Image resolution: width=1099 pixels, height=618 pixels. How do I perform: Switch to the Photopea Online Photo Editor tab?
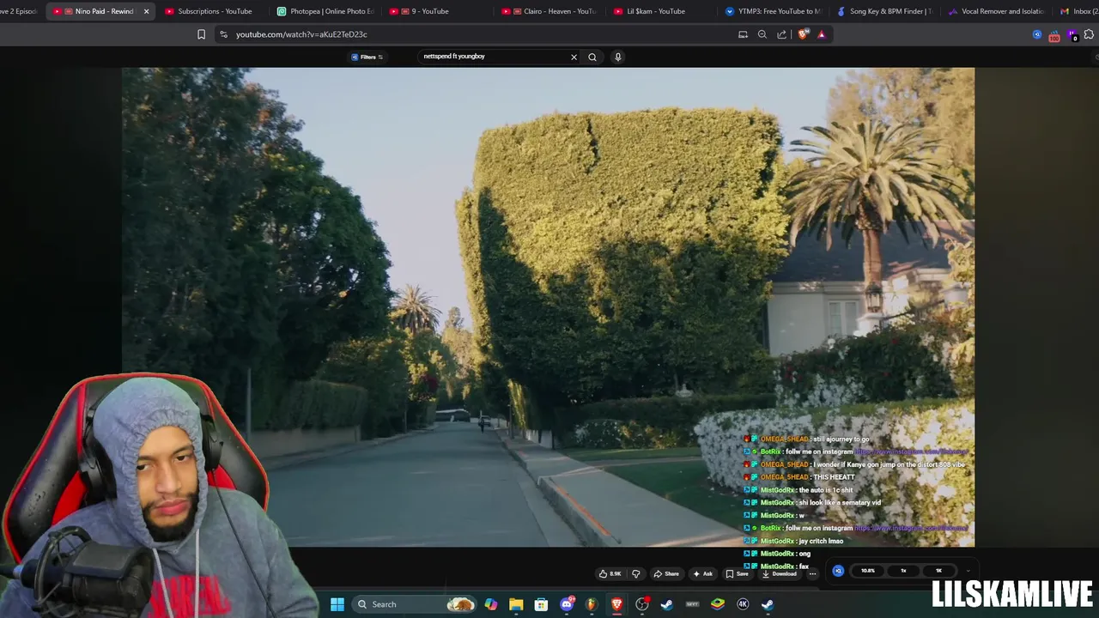click(x=325, y=11)
